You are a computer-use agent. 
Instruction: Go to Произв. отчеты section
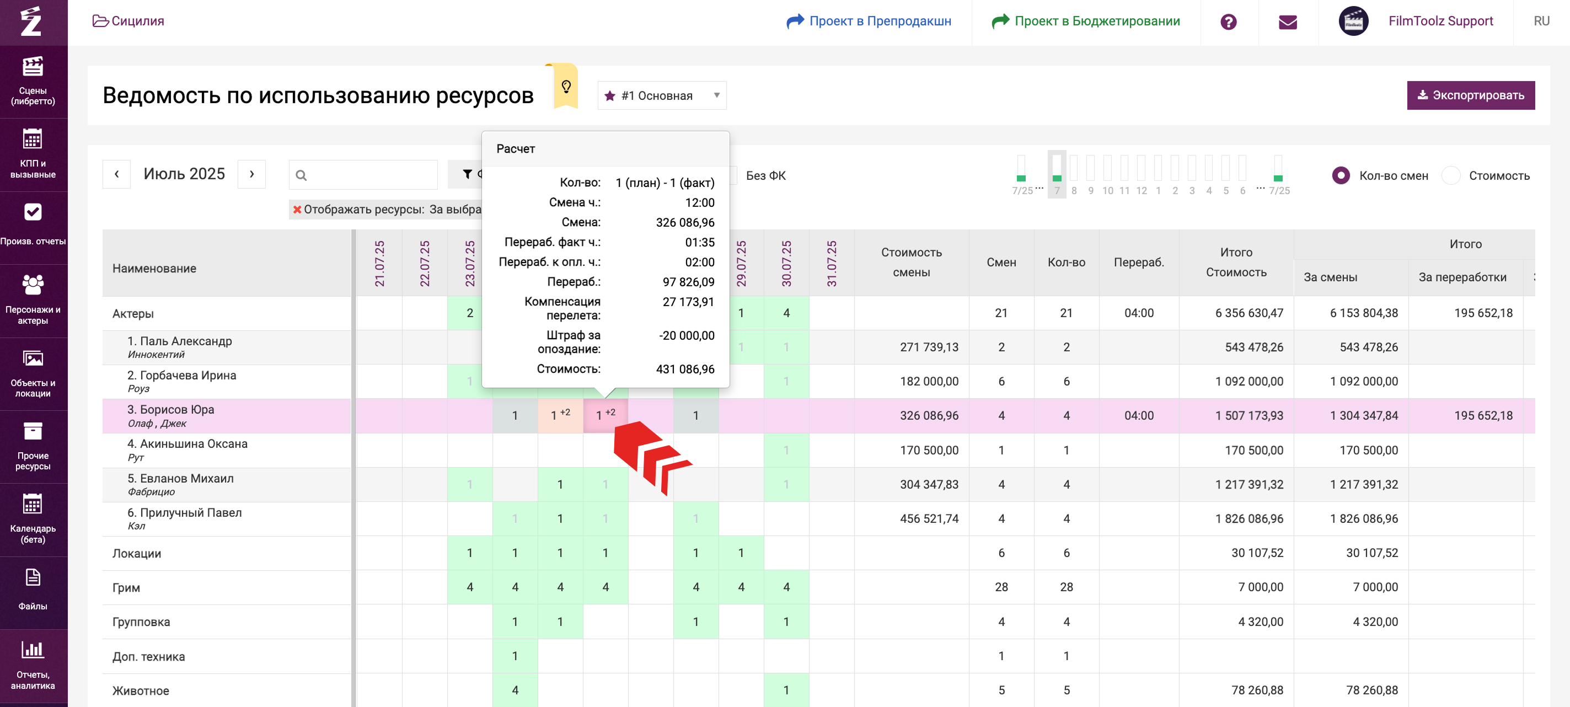[x=33, y=227]
